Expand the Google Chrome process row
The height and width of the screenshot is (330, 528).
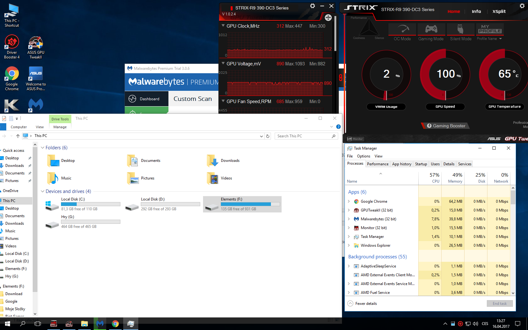tap(349, 201)
